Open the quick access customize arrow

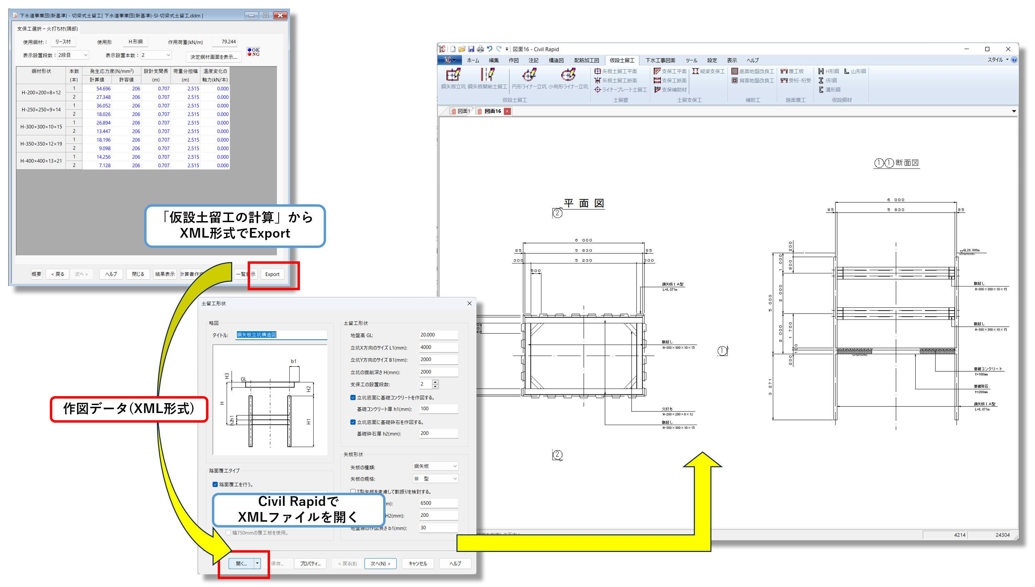coord(507,49)
